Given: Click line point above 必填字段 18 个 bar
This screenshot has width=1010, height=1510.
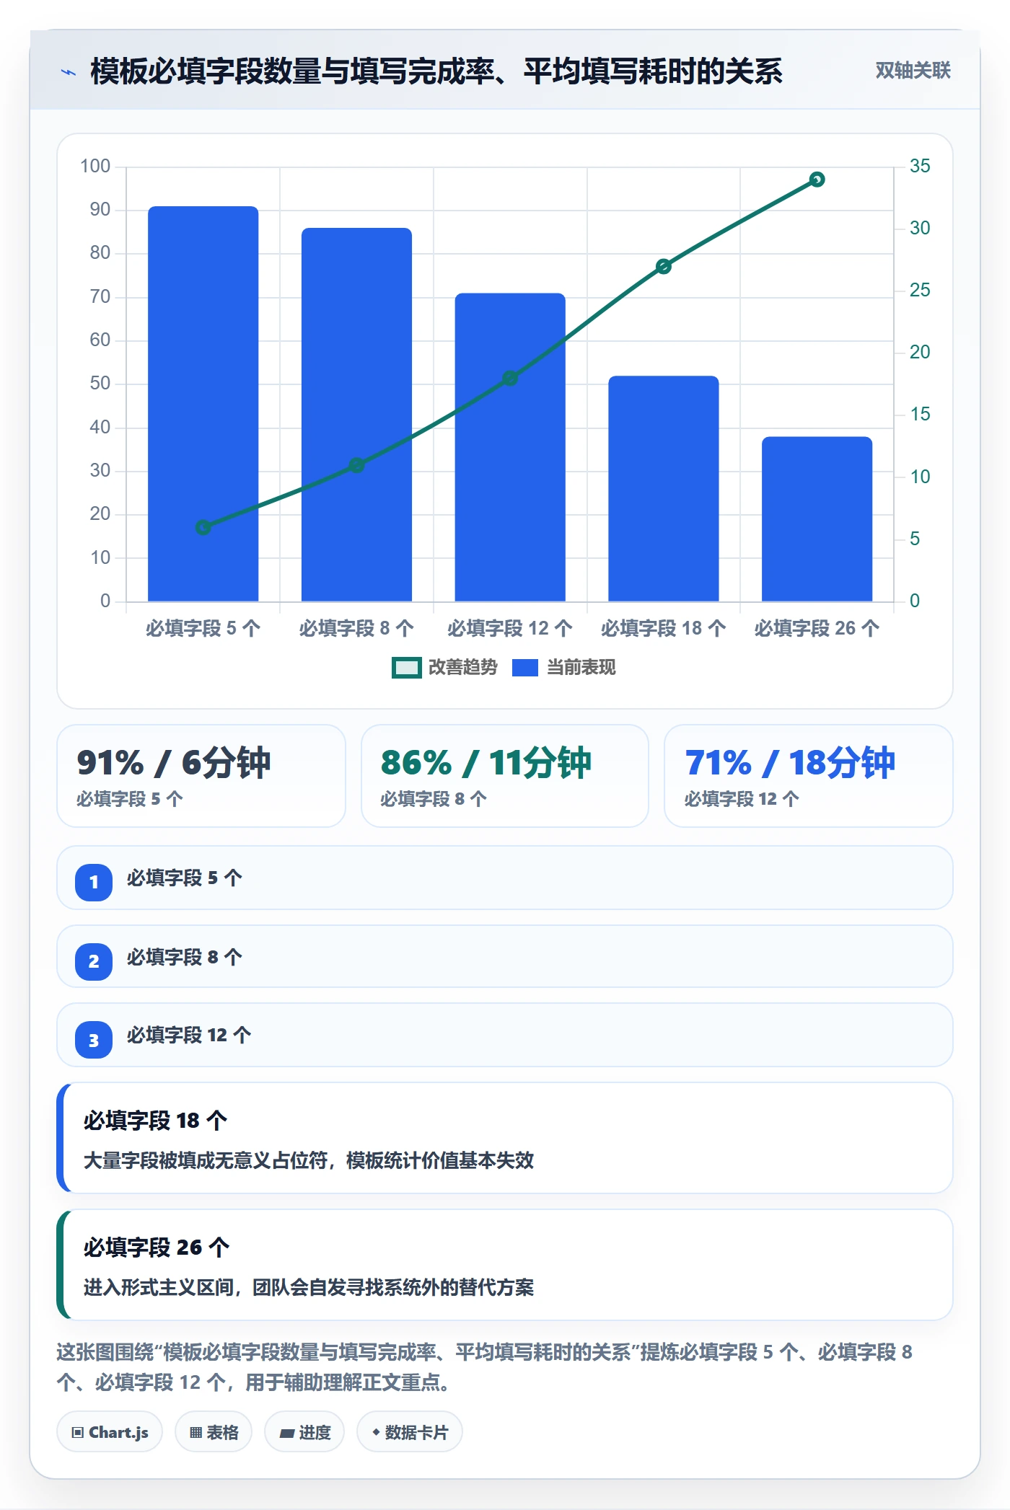Looking at the screenshot, I should [664, 267].
